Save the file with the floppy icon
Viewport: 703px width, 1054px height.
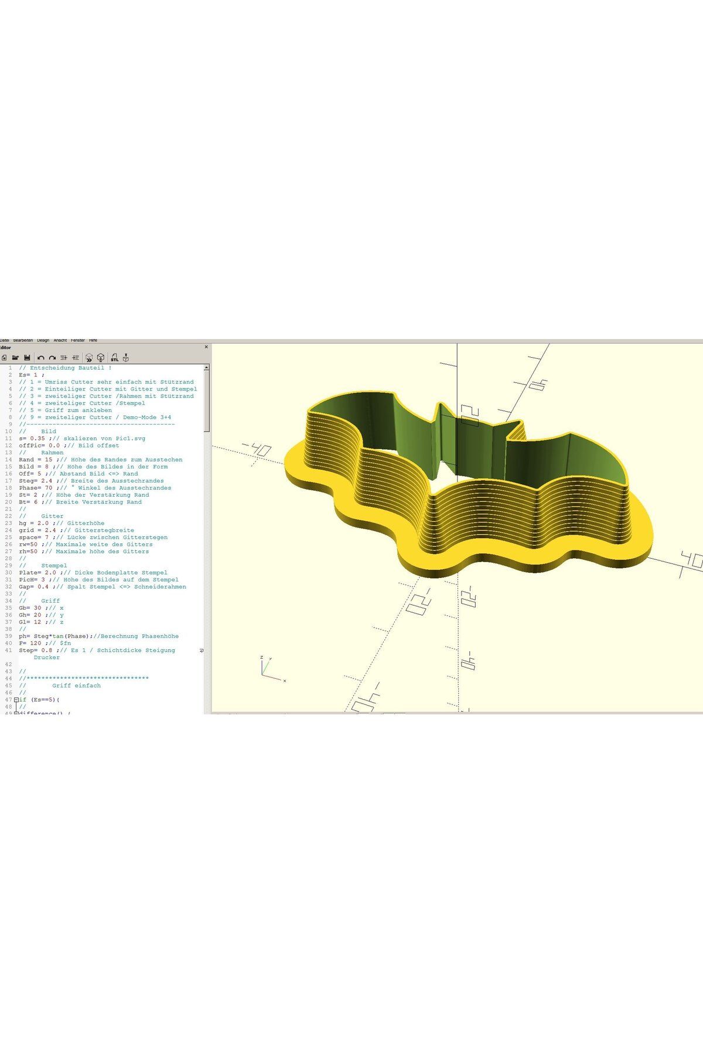[26, 357]
